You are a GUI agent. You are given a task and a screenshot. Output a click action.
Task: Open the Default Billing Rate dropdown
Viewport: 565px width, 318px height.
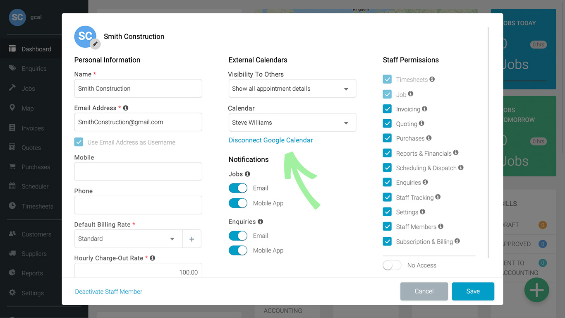click(128, 239)
